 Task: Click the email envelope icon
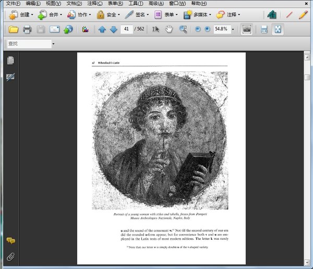[54, 29]
